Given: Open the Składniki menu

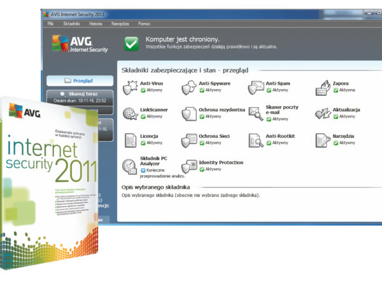Looking at the screenshot, I should click(71, 24).
